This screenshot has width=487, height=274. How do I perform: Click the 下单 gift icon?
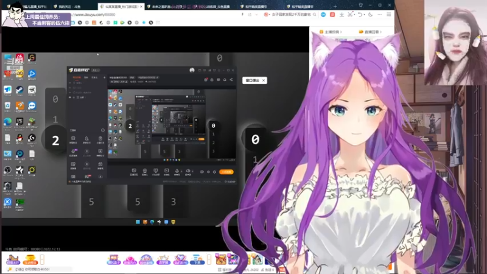coord(197,260)
